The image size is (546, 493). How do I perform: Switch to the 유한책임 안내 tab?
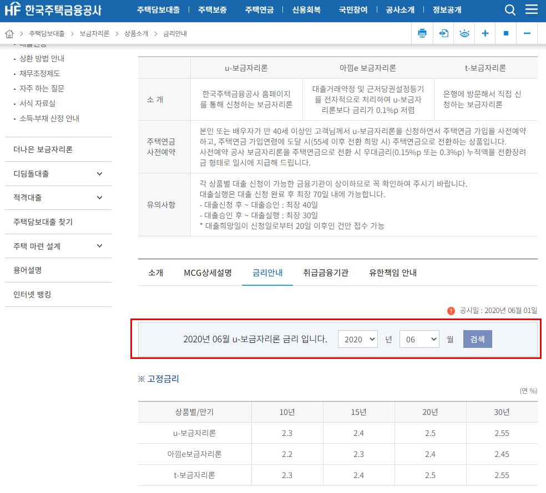click(x=393, y=273)
